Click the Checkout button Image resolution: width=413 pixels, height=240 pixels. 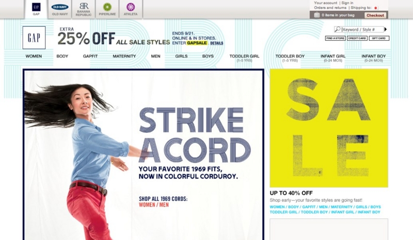tap(375, 15)
